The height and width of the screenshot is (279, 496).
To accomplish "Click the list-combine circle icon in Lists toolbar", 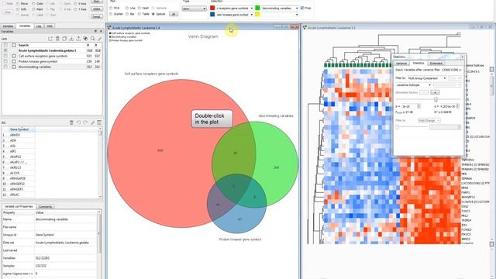I will (x=85, y=39).
